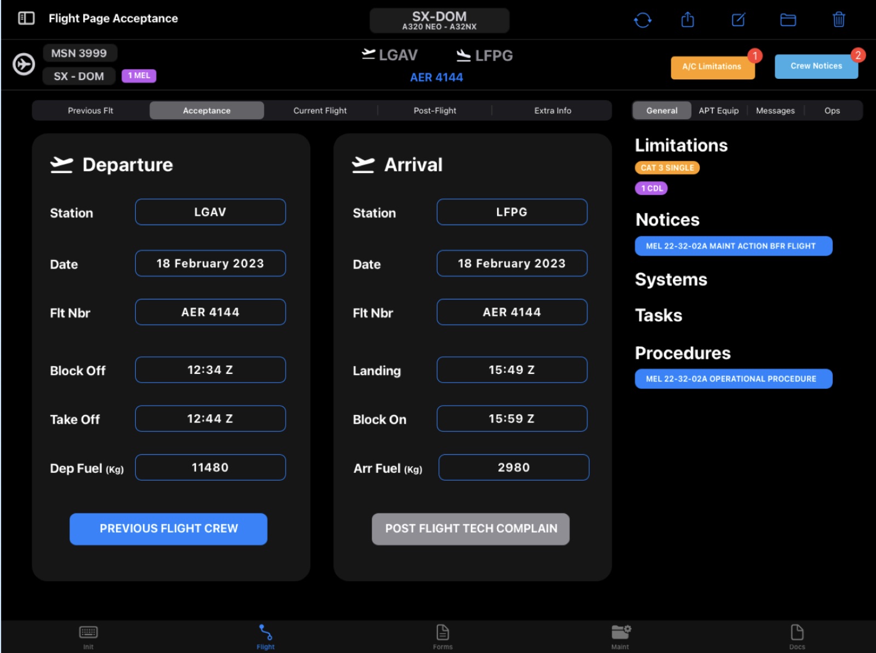Image resolution: width=876 pixels, height=653 pixels.
Task: Open the Init keyboard tab icon
Action: tap(88, 632)
